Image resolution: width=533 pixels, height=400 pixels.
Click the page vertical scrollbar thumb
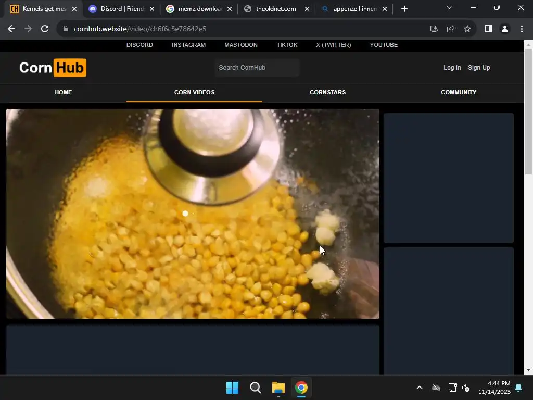click(528, 111)
